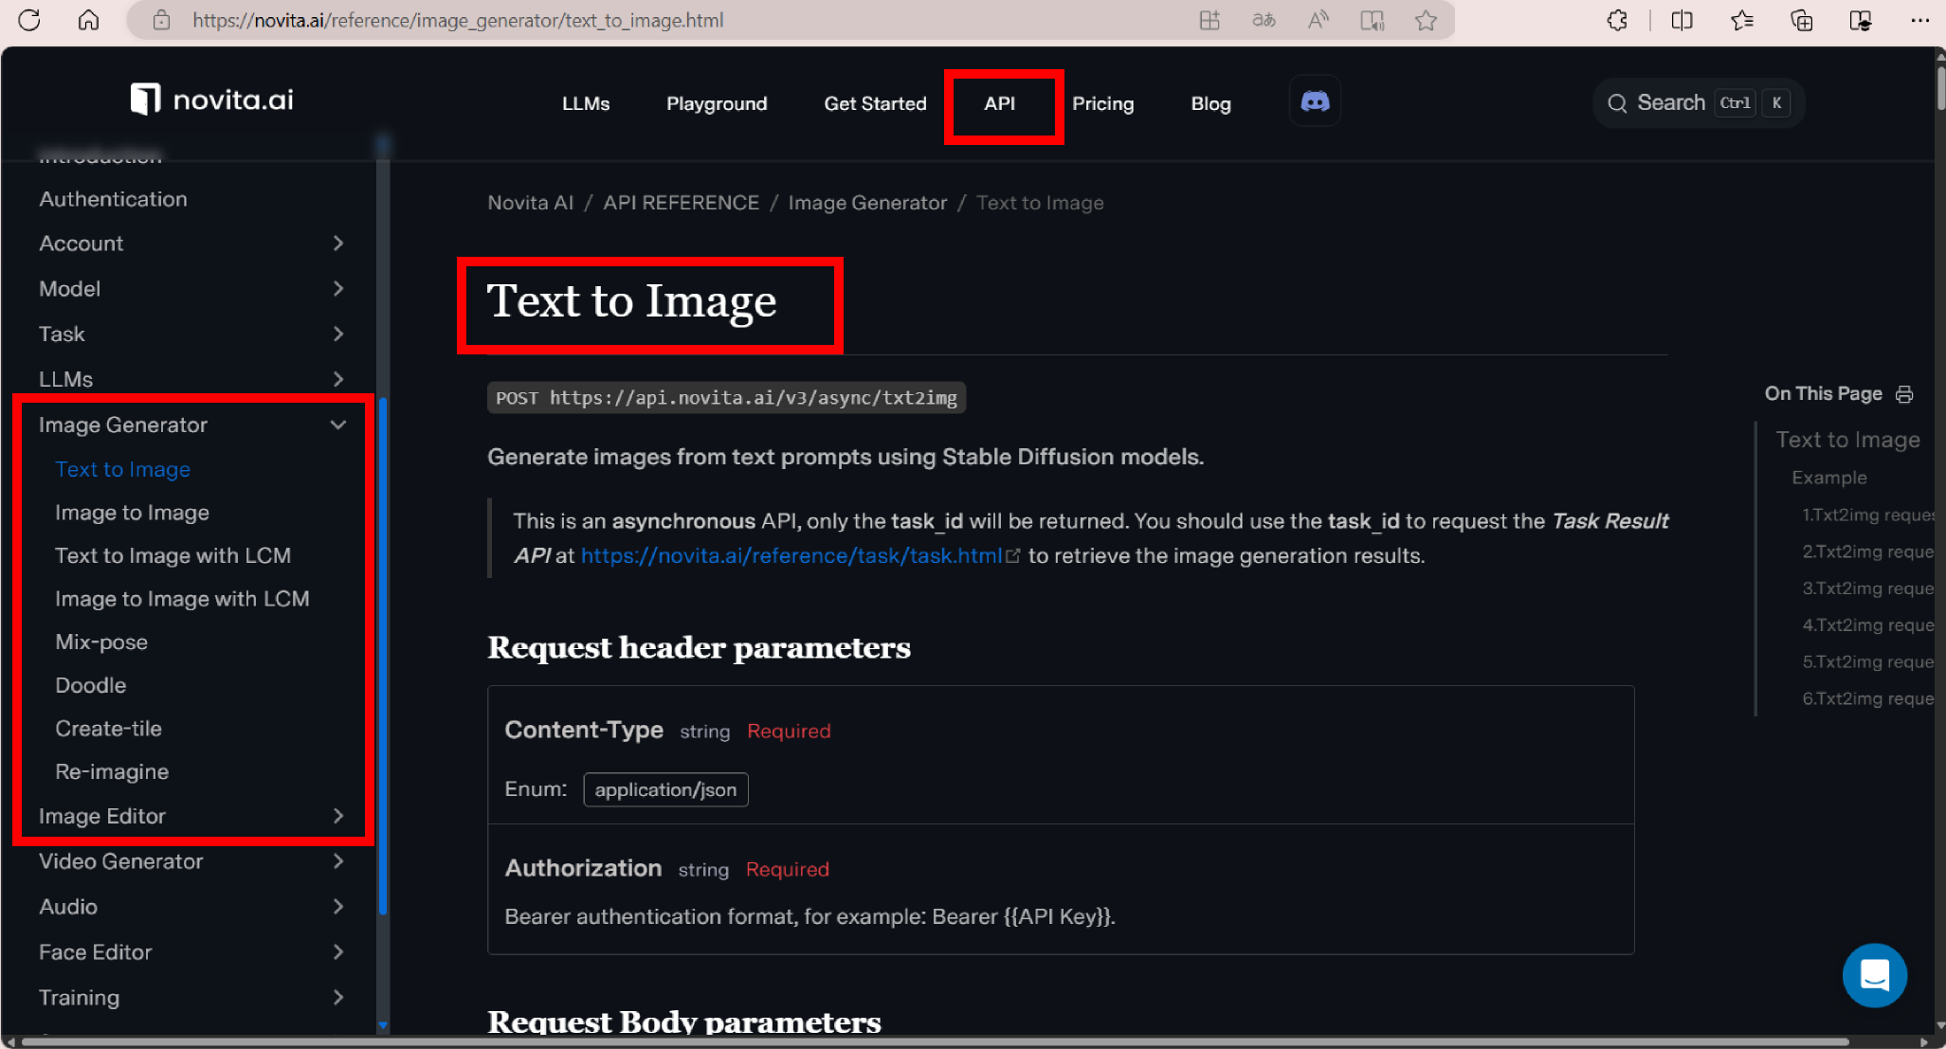Toggle split screen browser icon
Viewport: 1946px width, 1049px height.
click(x=1682, y=20)
